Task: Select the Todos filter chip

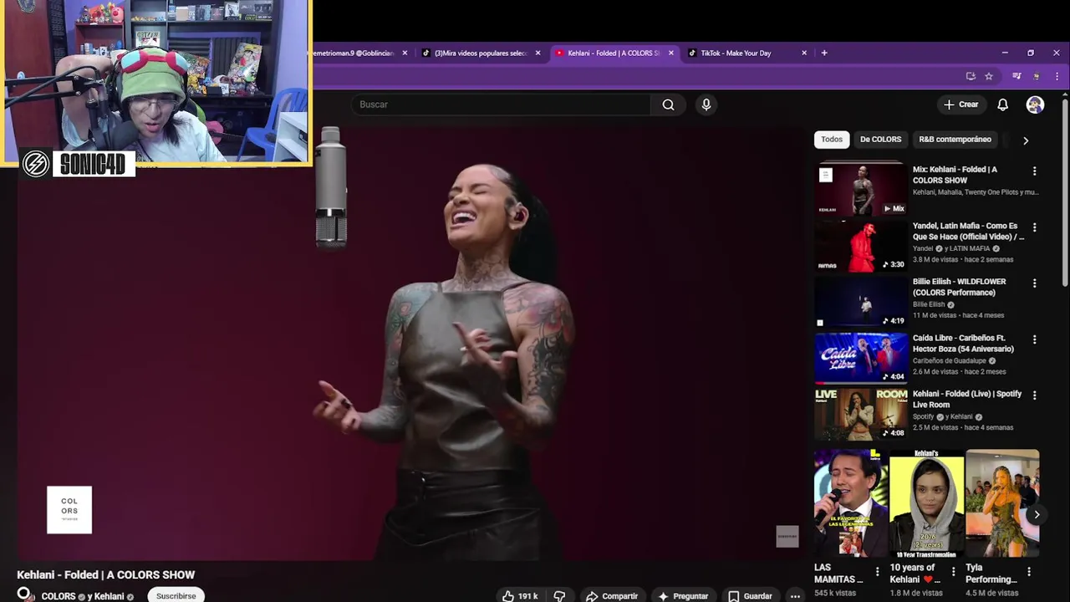Action: point(832,140)
